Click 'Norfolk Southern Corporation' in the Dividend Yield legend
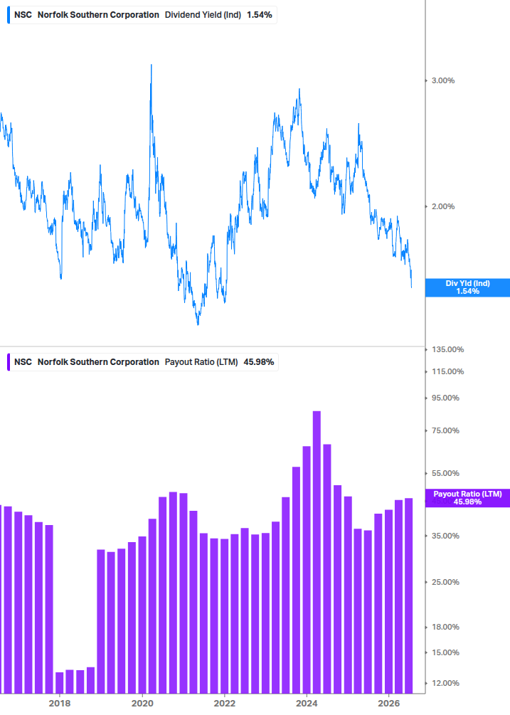The height and width of the screenshot is (715, 510). pos(98,15)
